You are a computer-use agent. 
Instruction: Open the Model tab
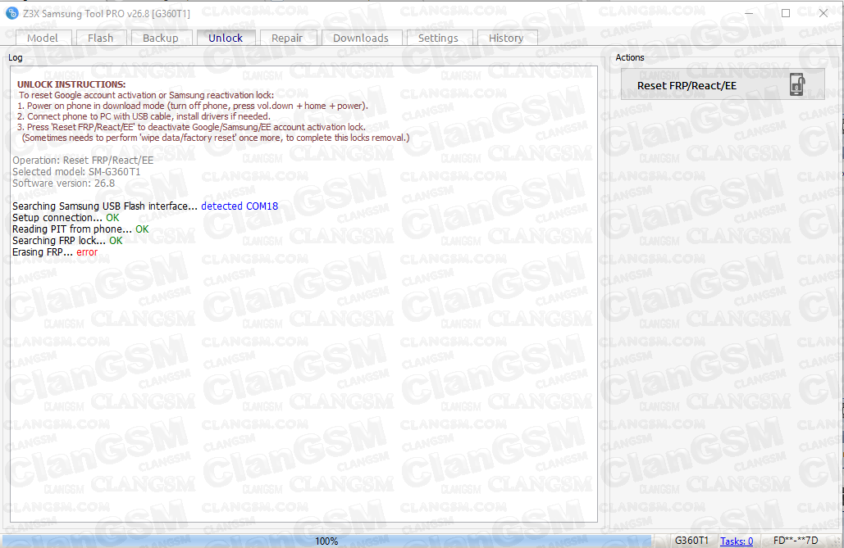(x=43, y=38)
